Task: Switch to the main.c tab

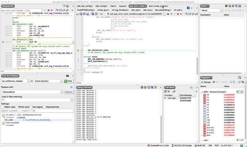Action: (x=113, y=6)
